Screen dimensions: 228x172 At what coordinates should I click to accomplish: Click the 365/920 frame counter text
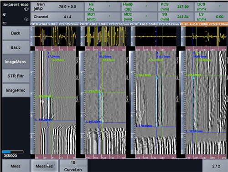point(10,156)
